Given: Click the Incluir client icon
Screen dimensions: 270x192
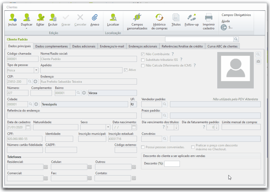Looking at the screenshot, I should point(12,18).
